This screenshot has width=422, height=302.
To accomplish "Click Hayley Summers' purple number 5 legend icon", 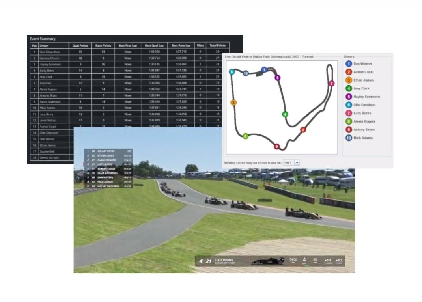I will click(349, 97).
